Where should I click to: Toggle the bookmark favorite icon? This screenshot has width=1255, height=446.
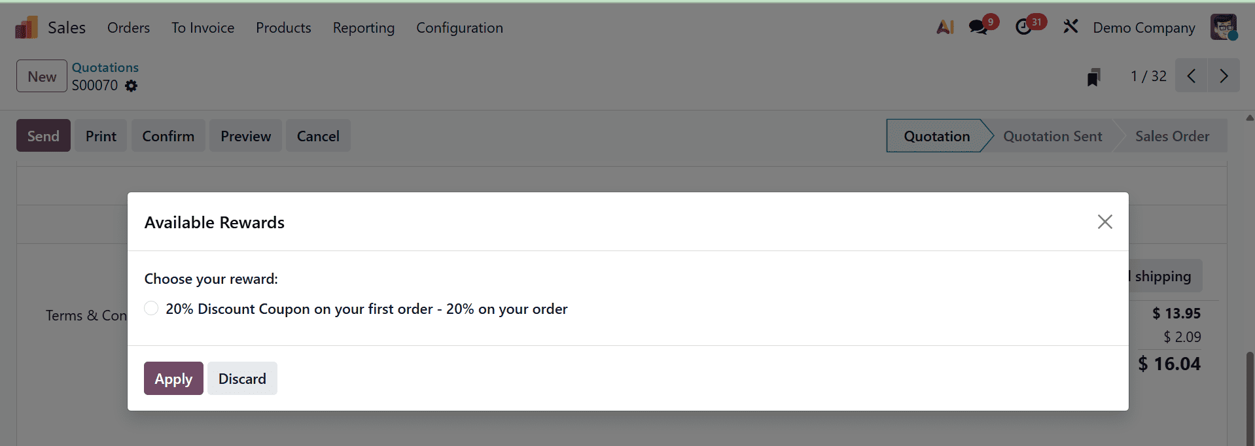coord(1093,76)
